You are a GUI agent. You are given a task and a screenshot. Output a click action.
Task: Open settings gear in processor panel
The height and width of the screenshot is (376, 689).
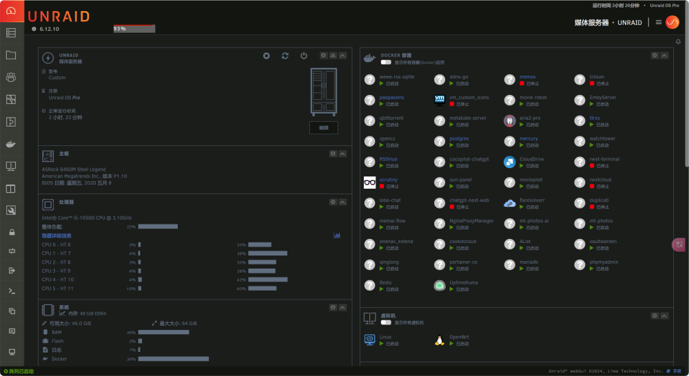tap(333, 202)
